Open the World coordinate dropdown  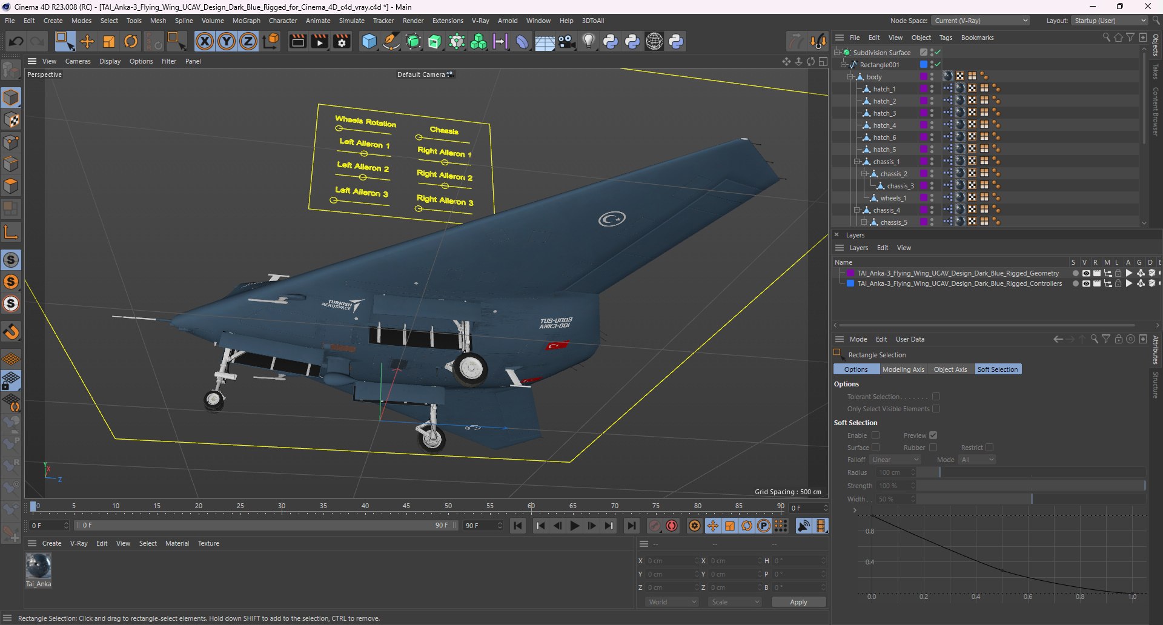(x=672, y=602)
